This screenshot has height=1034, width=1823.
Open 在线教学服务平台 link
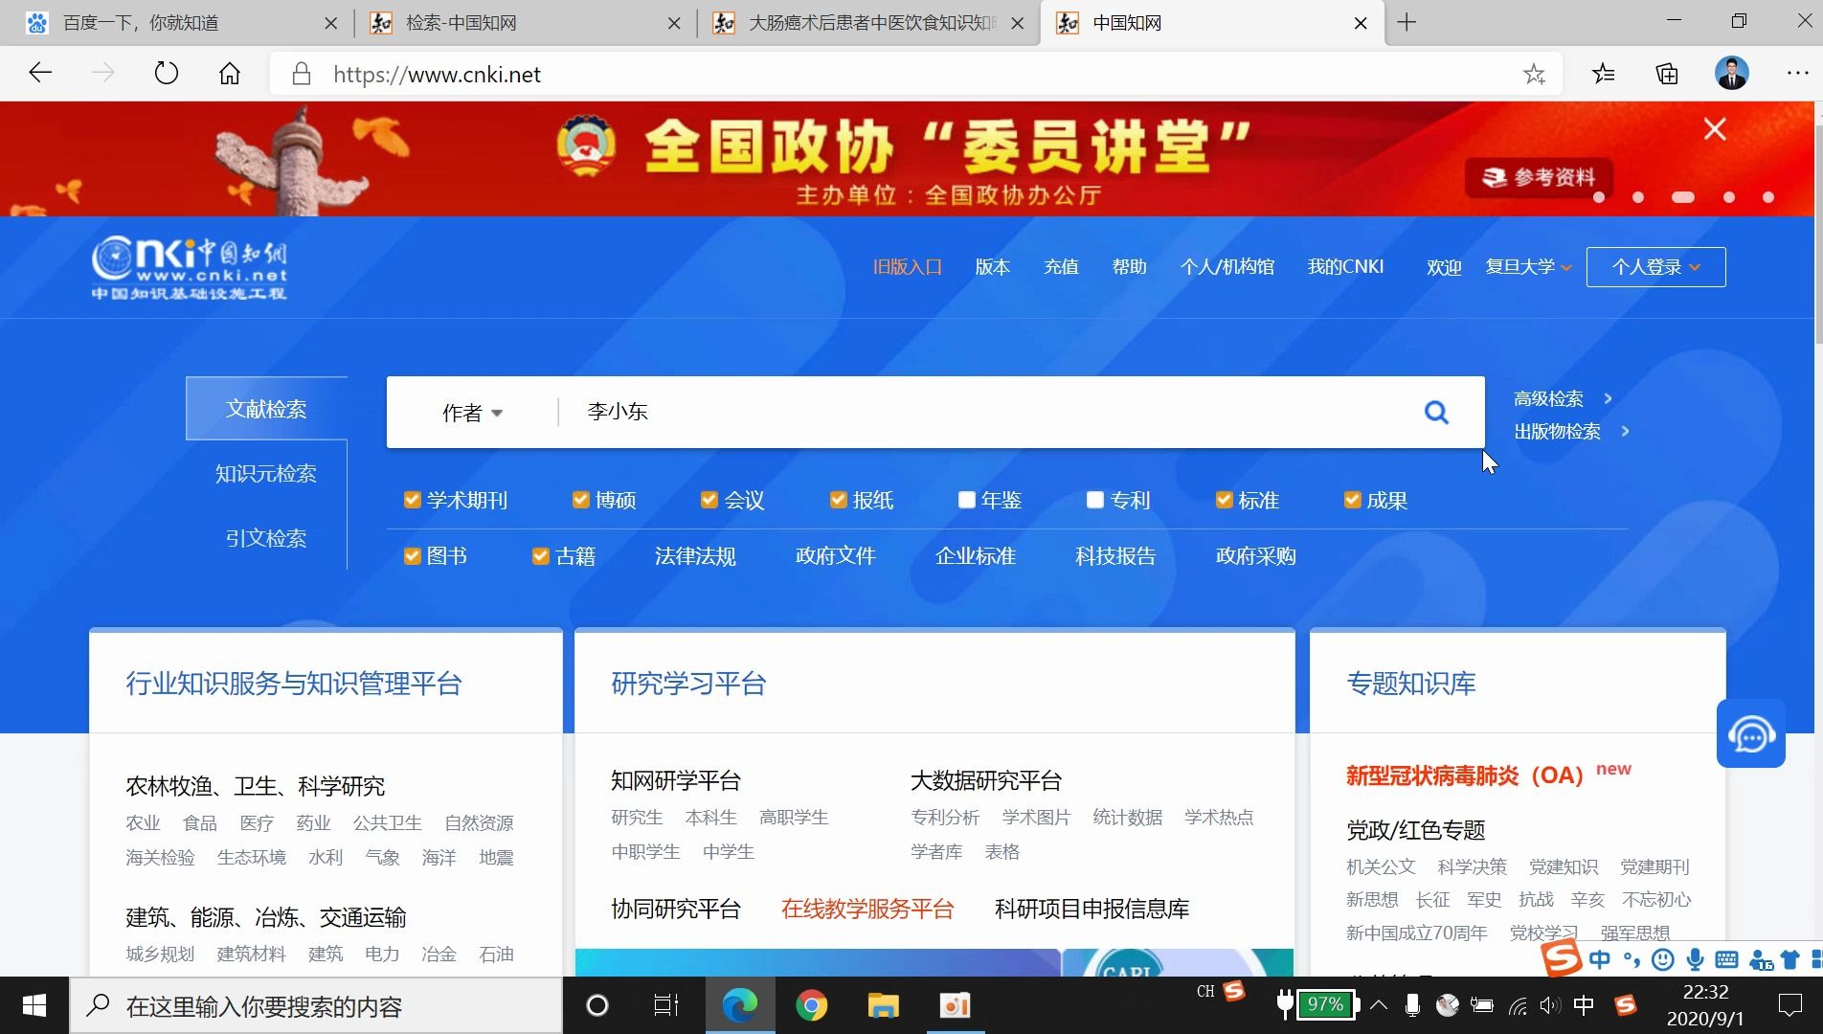coord(867,909)
